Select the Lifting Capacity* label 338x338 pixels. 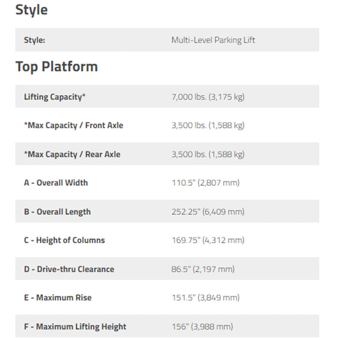pyautogui.click(x=55, y=97)
